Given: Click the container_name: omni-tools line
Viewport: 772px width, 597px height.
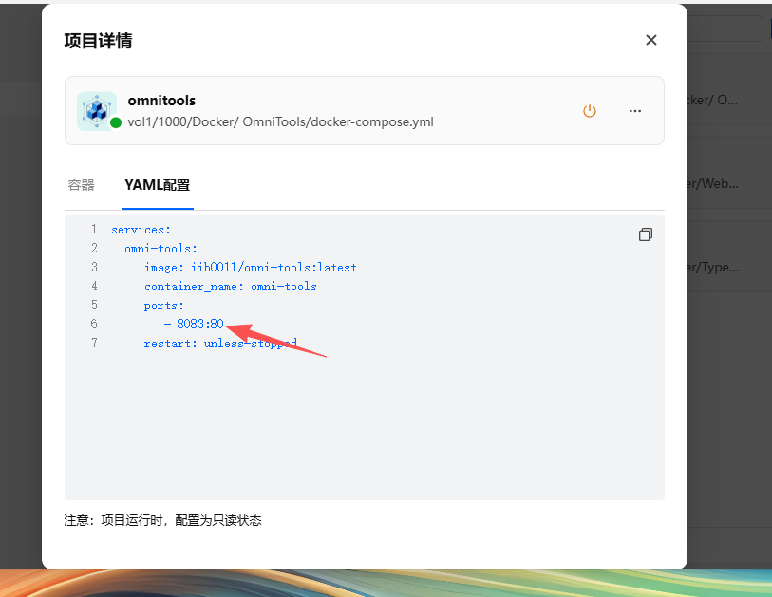Looking at the screenshot, I should tap(231, 287).
